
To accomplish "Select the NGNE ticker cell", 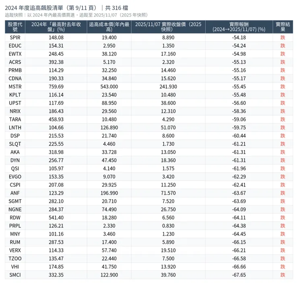I will (x=15, y=210).
